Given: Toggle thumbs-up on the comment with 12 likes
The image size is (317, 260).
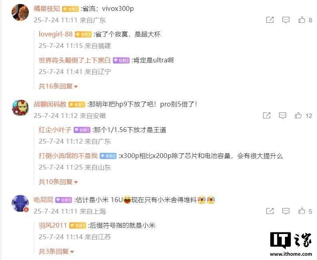Looking at the screenshot, I should (298, 115).
